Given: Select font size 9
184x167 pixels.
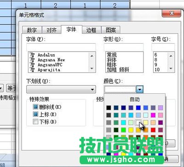Looking at the screenshot, I should click(x=156, y=65).
